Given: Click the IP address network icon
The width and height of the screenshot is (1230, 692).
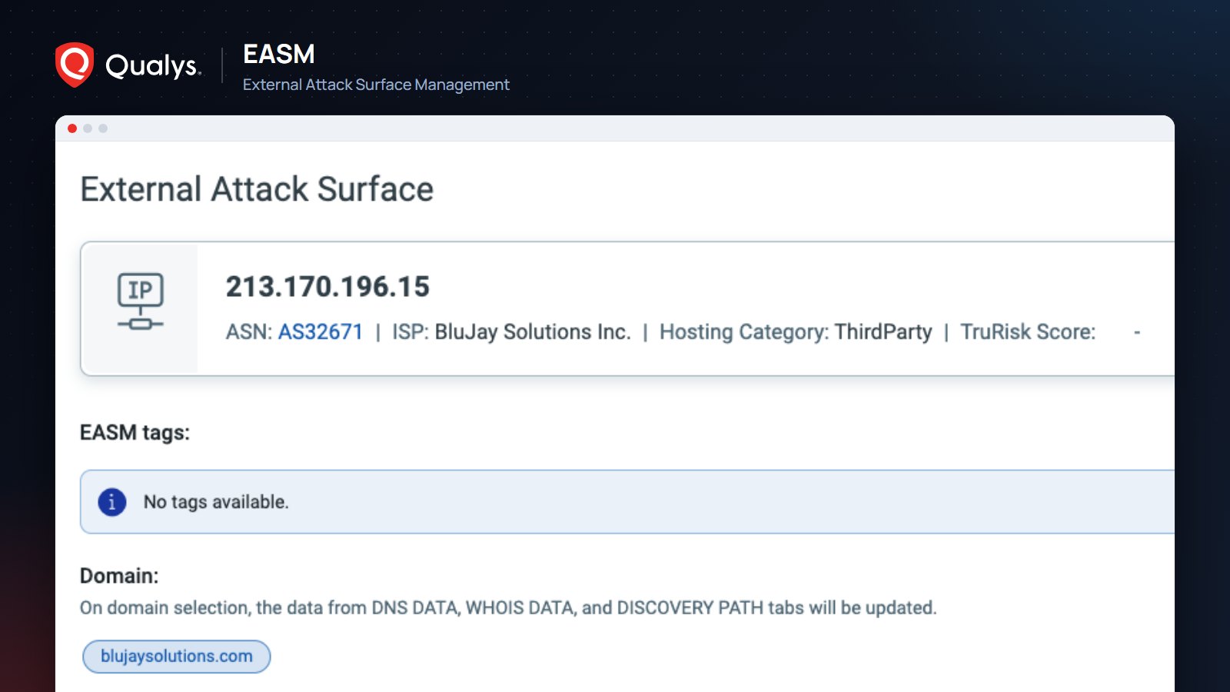Looking at the screenshot, I should (140, 301).
